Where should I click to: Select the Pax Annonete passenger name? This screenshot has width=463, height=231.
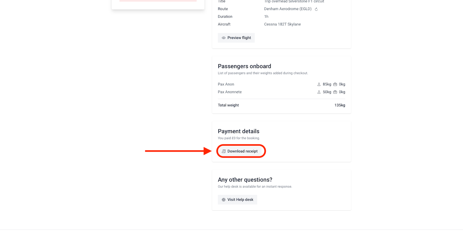click(230, 92)
